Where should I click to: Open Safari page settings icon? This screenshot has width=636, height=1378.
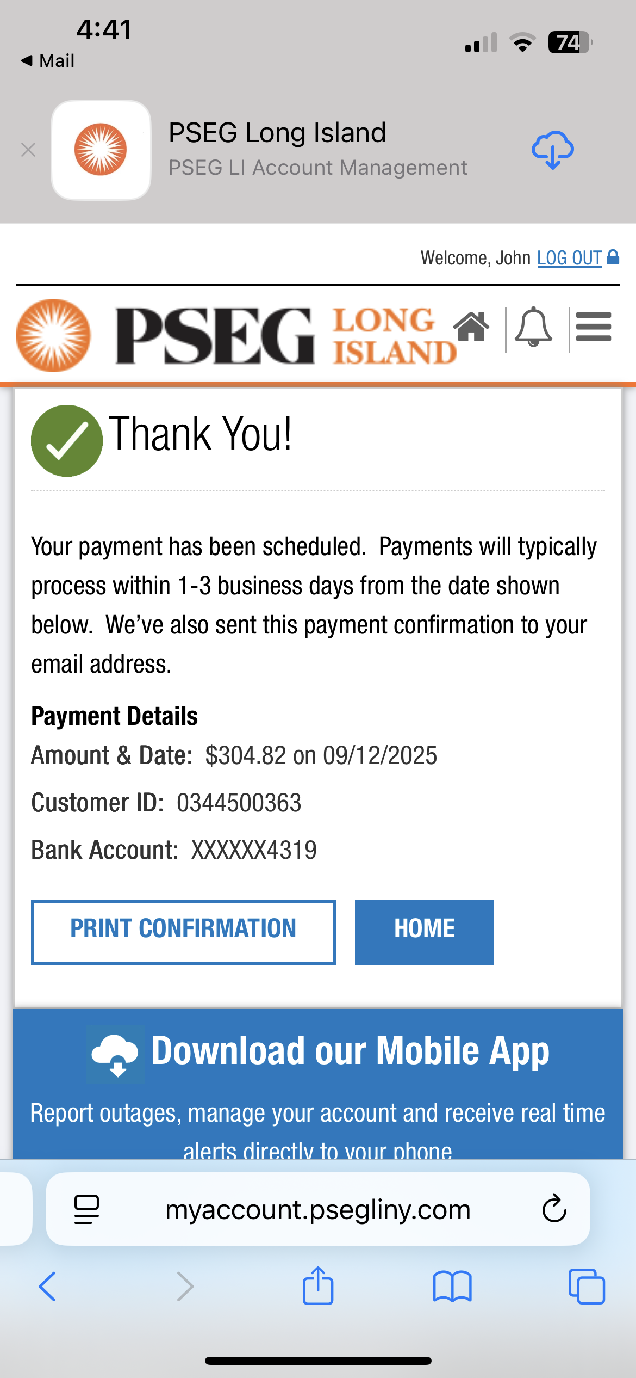86,1209
